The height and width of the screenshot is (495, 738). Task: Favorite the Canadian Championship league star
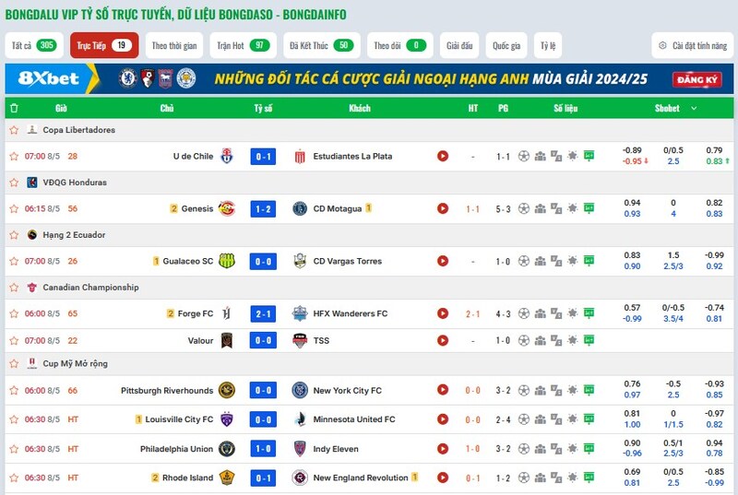coord(14,288)
